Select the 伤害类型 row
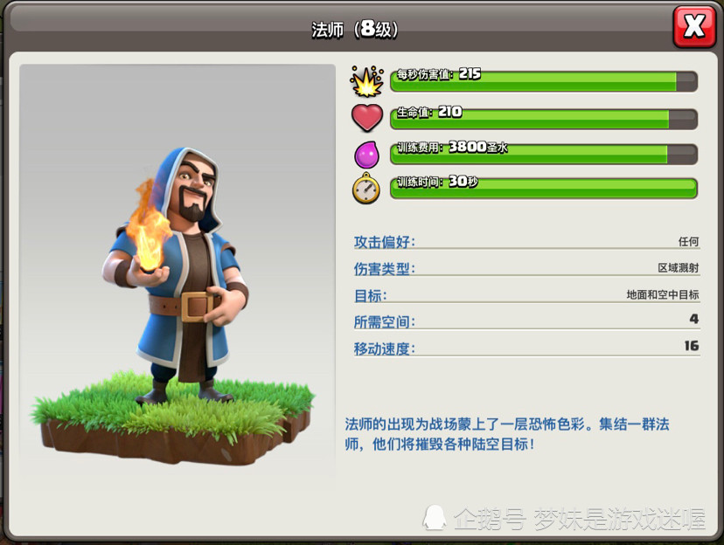 pos(527,268)
